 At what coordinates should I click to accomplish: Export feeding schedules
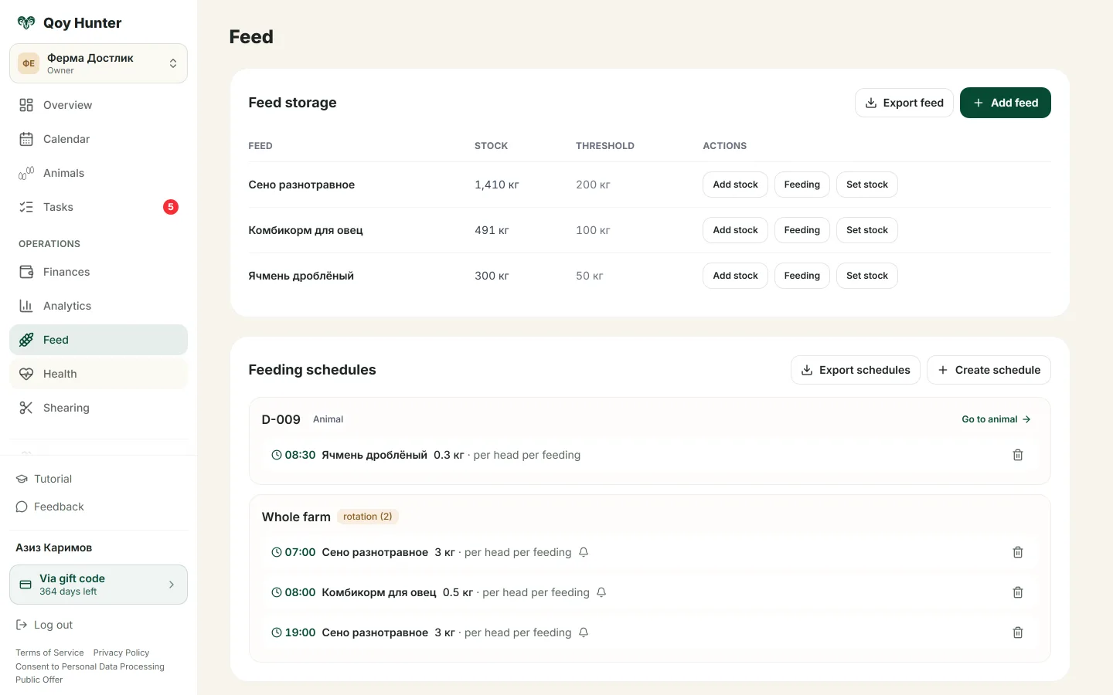coord(856,370)
